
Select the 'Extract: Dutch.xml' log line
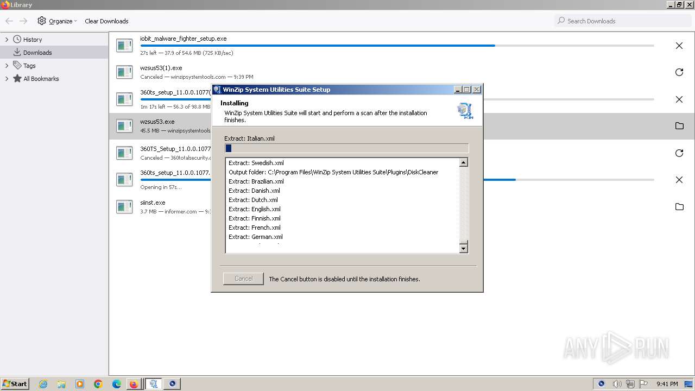pos(253,200)
